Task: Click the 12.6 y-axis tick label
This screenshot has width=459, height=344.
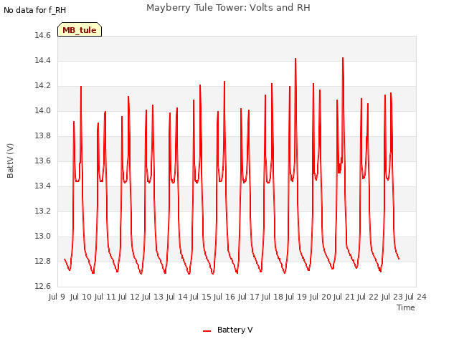Action: tap(43, 286)
